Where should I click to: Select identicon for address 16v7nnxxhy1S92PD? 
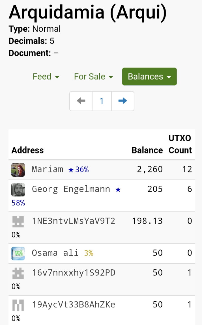[18, 273]
